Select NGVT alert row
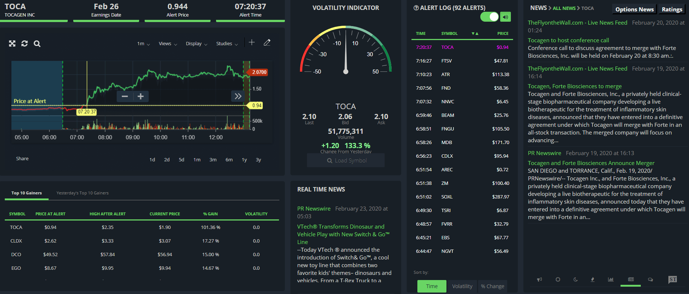Image resolution: width=689 pixels, height=294 pixels. pos(462,251)
